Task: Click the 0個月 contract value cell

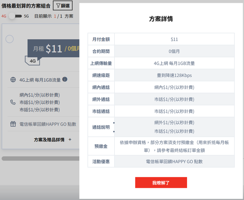Action: pos(174,51)
